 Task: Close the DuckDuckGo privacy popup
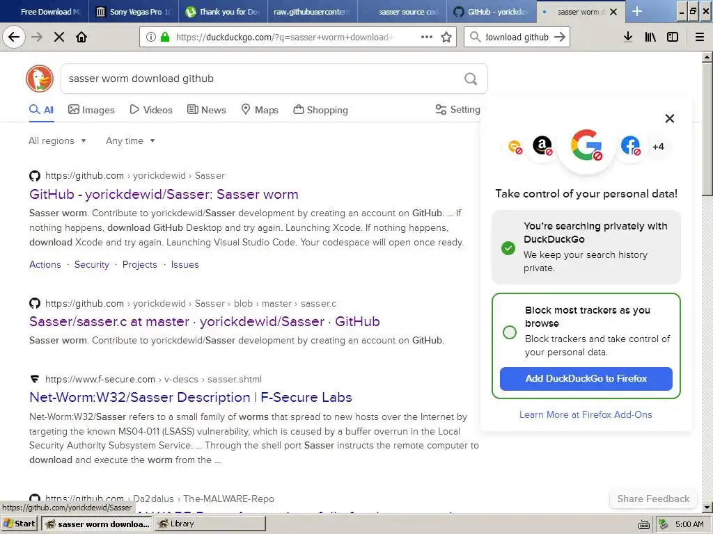[669, 118]
